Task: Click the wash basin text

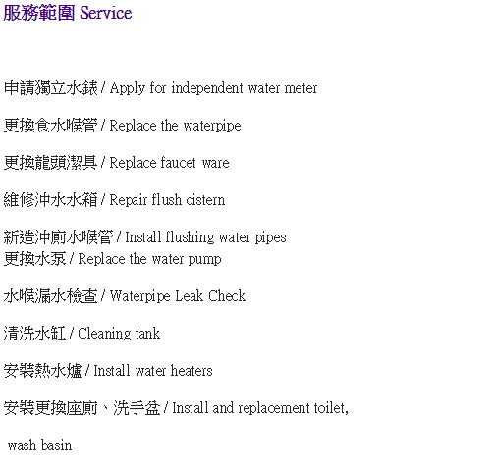Action: tap(39, 445)
